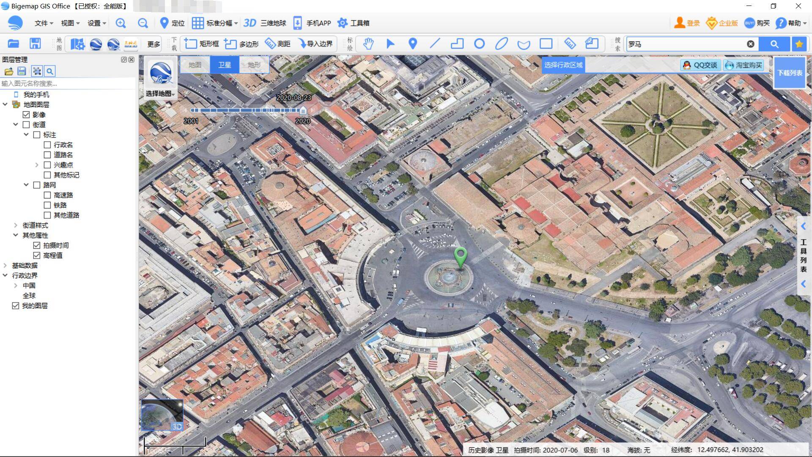Open the 选择地图 dropdown
This screenshot has width=812, height=457.
point(160,94)
